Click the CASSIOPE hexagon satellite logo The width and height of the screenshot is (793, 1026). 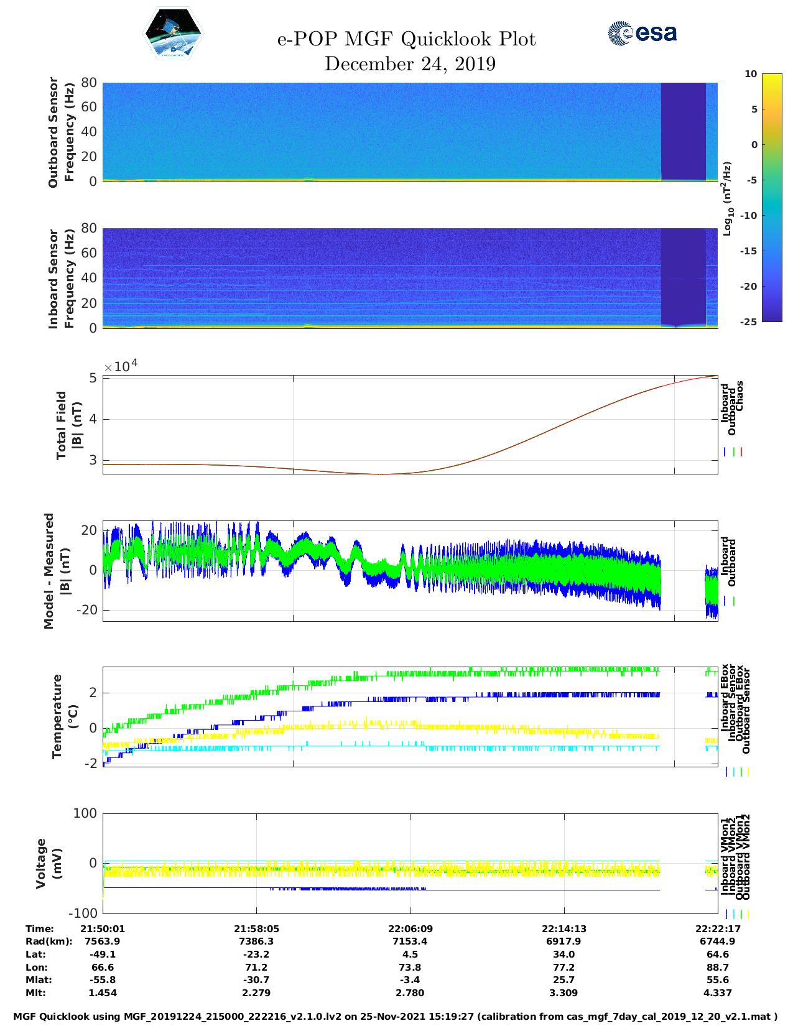pos(173,34)
